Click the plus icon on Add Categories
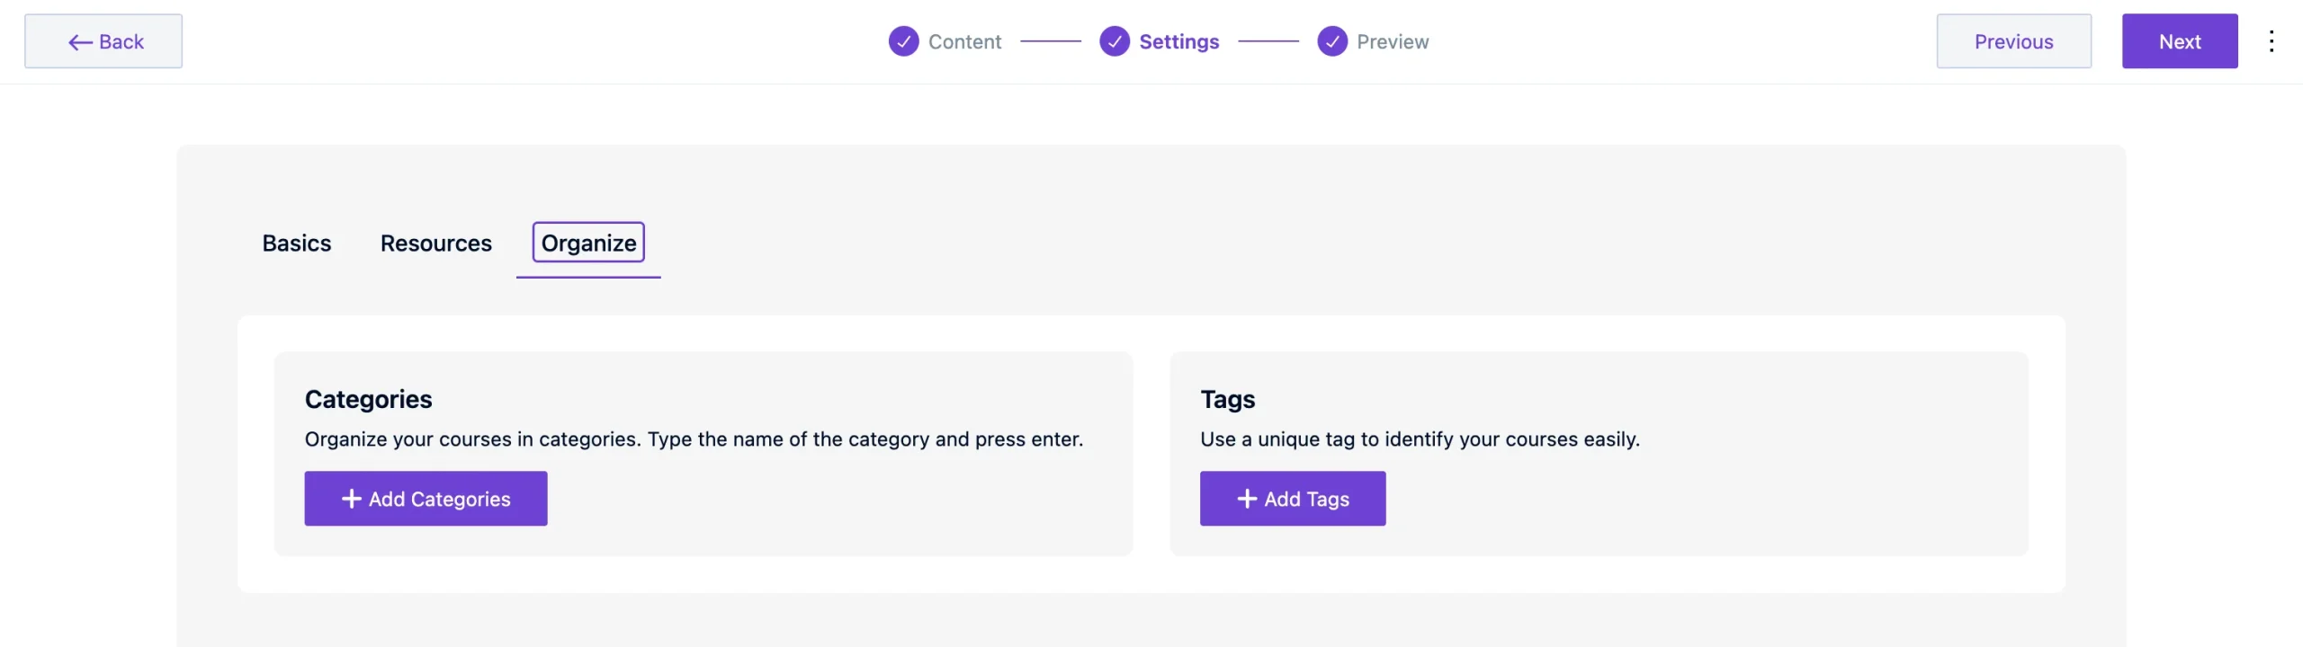The height and width of the screenshot is (647, 2303). pos(350,498)
